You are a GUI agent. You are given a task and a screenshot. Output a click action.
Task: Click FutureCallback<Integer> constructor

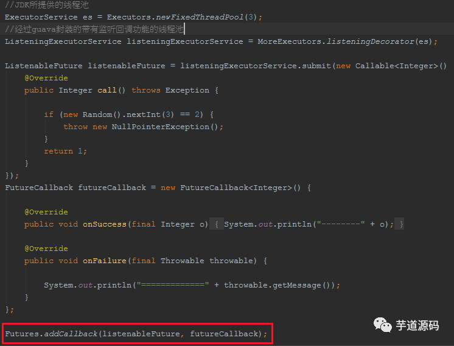click(236, 188)
